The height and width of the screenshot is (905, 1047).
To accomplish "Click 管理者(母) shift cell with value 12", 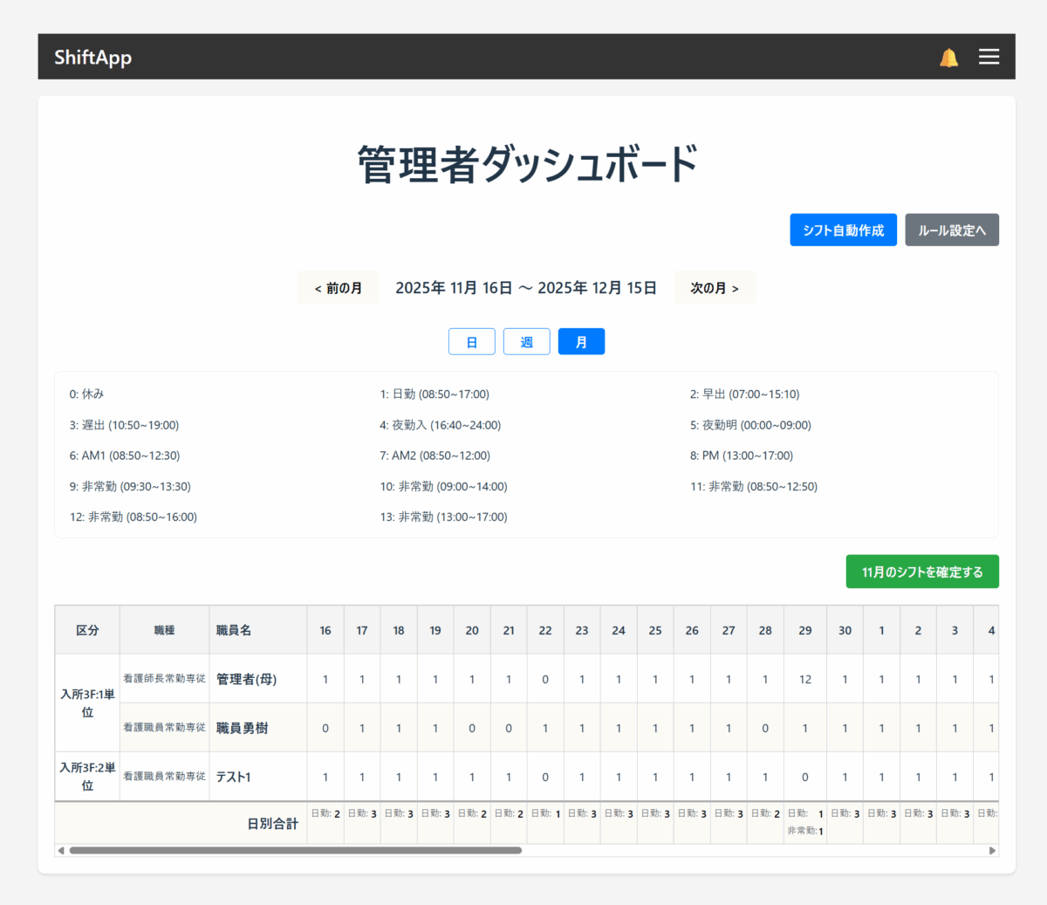I will [x=804, y=679].
